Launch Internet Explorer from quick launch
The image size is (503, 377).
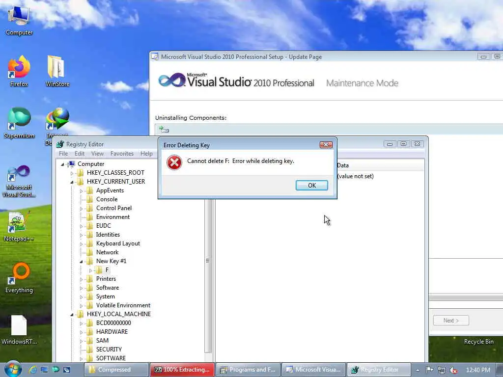point(33,370)
